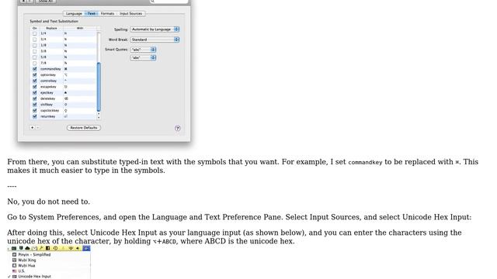Select the 'shiftkey' row text
Viewport: 497px width, 279px height.
tap(47, 105)
